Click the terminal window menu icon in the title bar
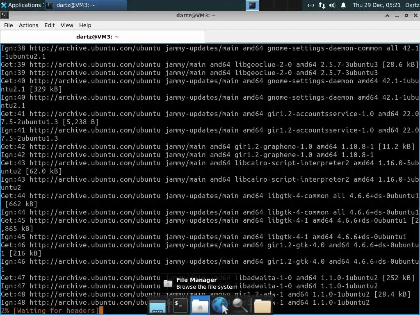This screenshot has width=420, height=315. coord(4,15)
